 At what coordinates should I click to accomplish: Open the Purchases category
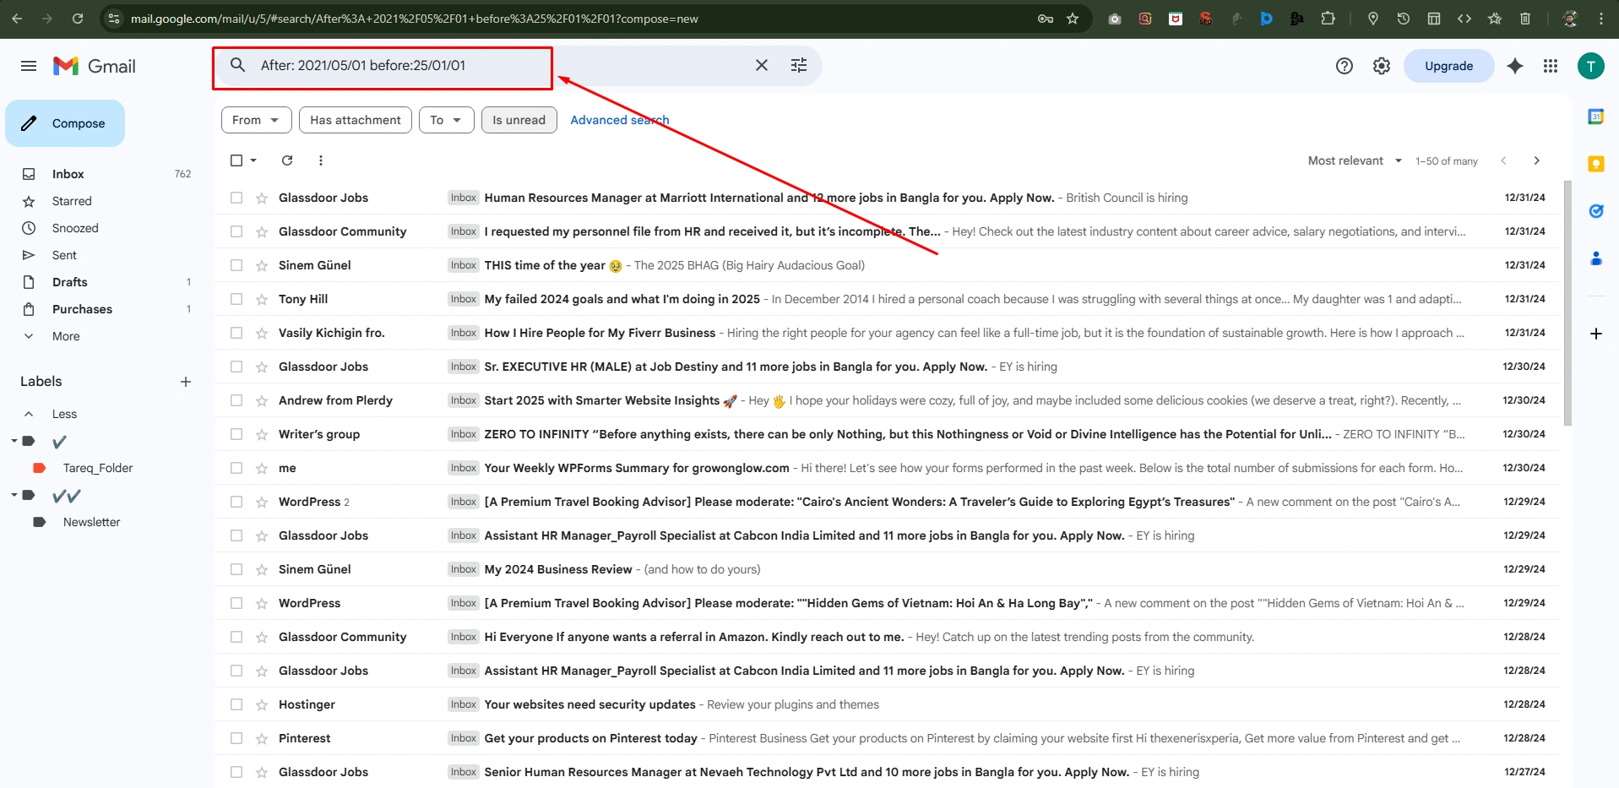(82, 309)
